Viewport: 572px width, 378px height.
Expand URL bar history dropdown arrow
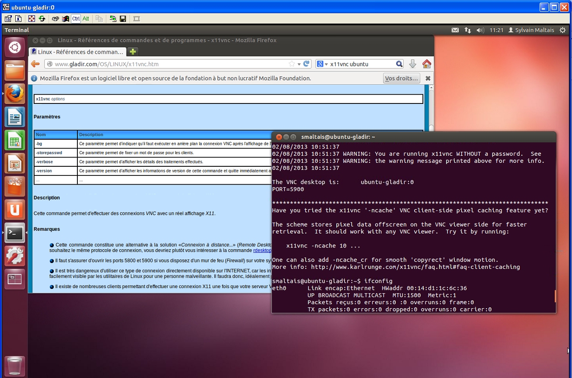pyautogui.click(x=299, y=64)
